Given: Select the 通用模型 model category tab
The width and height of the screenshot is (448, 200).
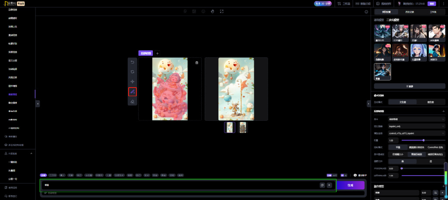Looking at the screenshot, I should pos(379,20).
